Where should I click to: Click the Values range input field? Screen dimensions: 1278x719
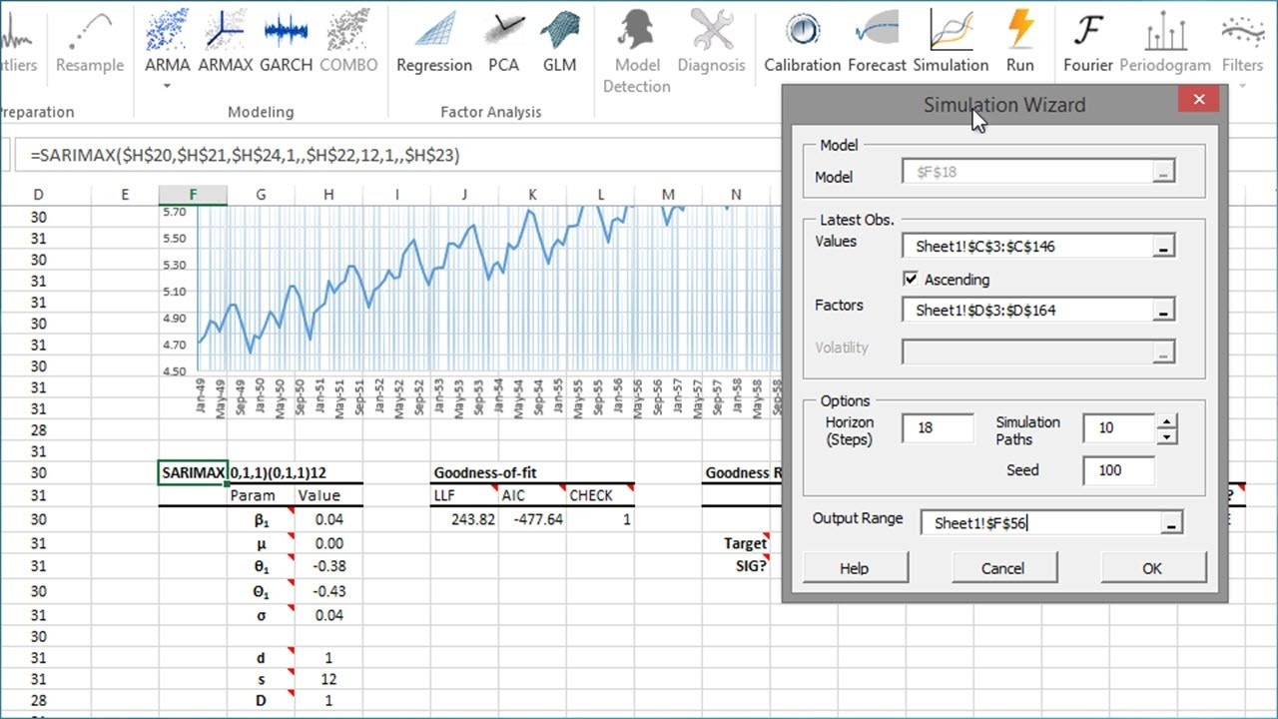[1026, 246]
